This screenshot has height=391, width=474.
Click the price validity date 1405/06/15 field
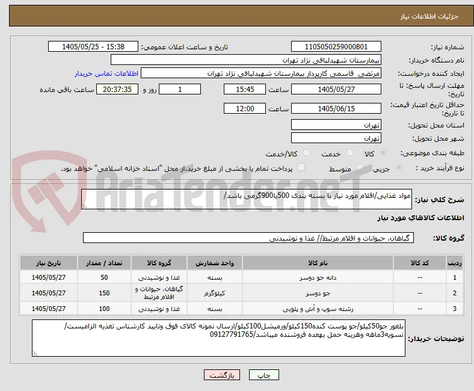pyautogui.click(x=336, y=108)
